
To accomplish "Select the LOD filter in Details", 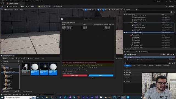I will click(139, 65).
